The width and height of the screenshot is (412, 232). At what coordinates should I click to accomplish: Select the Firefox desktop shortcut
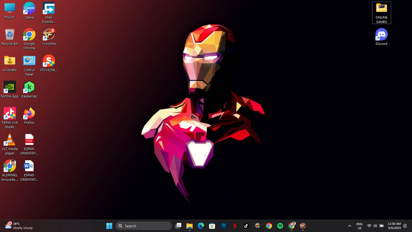click(29, 116)
